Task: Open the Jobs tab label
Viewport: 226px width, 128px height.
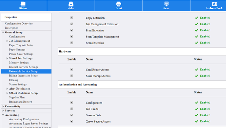Action: pyautogui.click(x=71, y=8)
